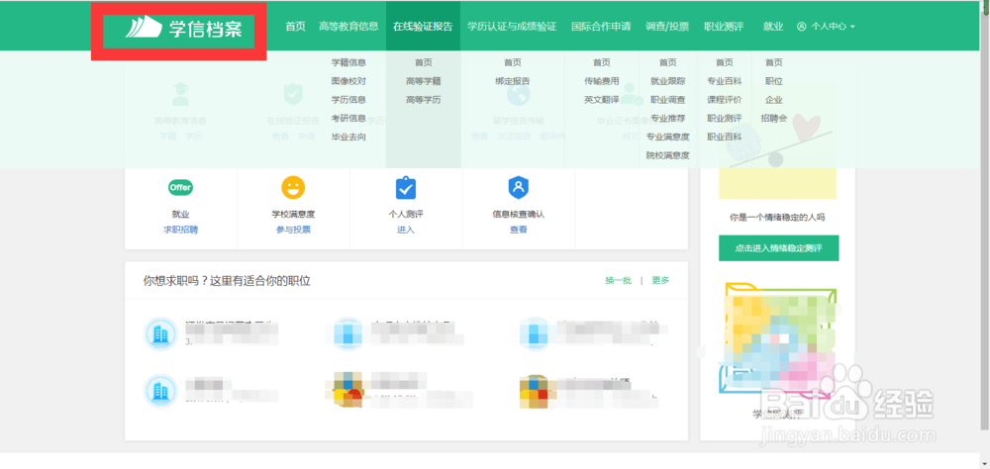Click the 学信档案 logo
The width and height of the screenshot is (990, 469).
coord(183,29)
